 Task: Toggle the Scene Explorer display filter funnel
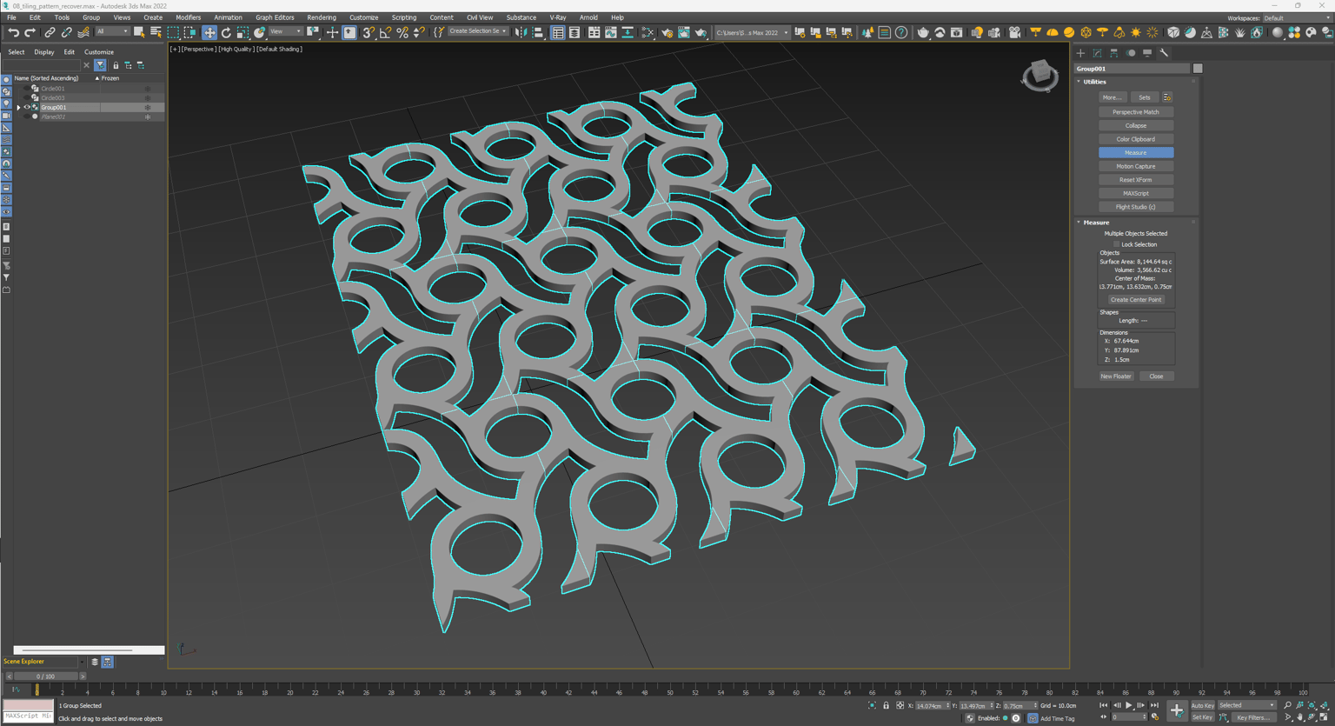tap(101, 65)
